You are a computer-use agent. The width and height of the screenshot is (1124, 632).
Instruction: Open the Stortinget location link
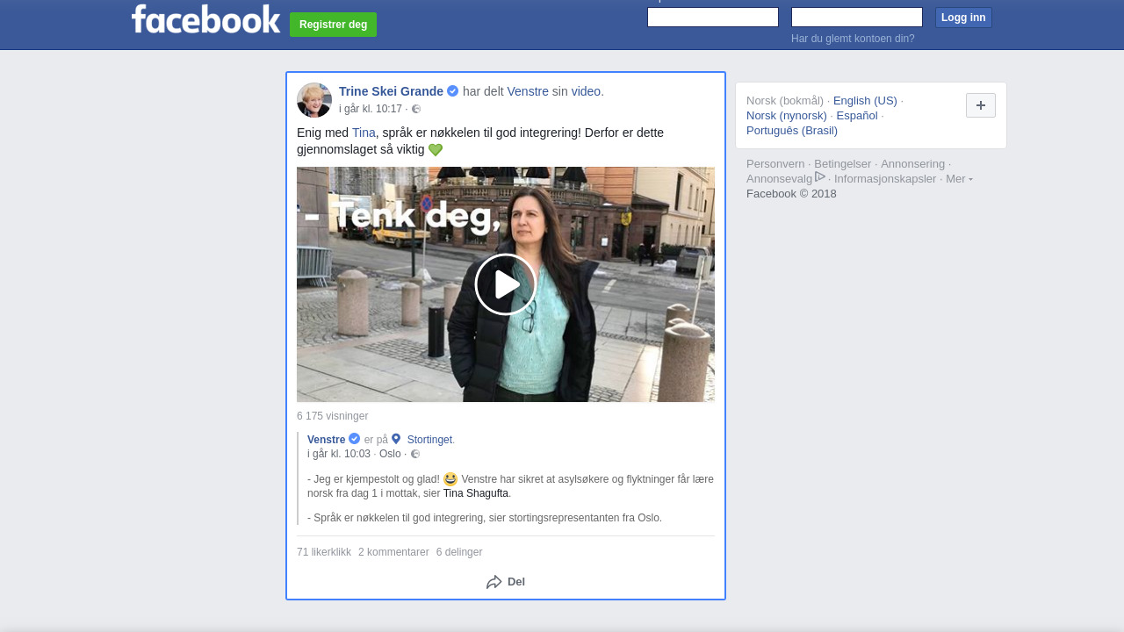tap(429, 440)
